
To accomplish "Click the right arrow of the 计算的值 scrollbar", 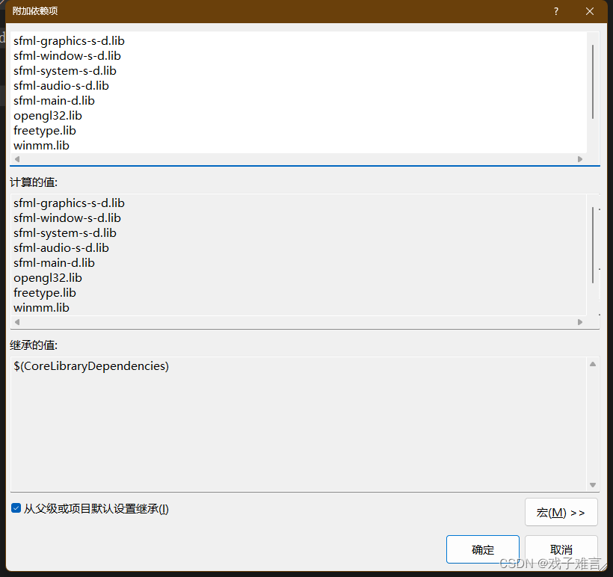I will coord(581,321).
